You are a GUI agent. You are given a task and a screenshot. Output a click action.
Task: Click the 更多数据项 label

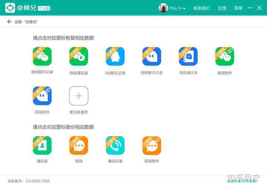pos(79,112)
